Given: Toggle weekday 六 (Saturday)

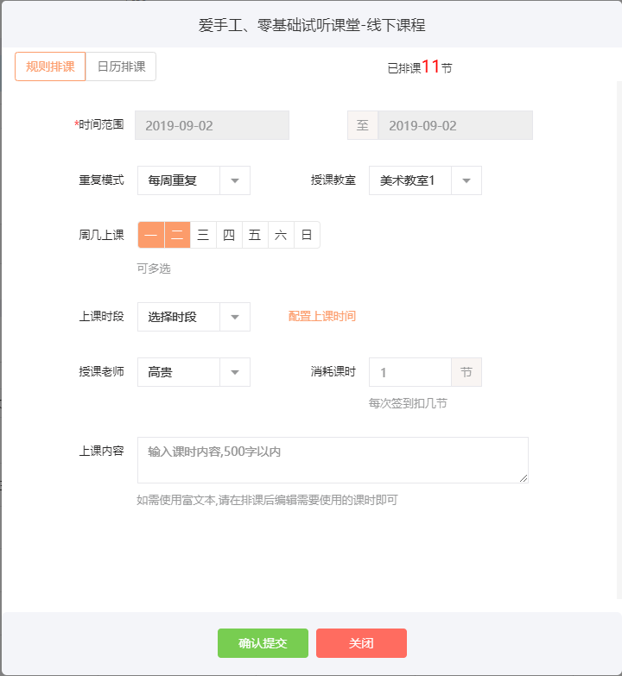Looking at the screenshot, I should point(281,235).
